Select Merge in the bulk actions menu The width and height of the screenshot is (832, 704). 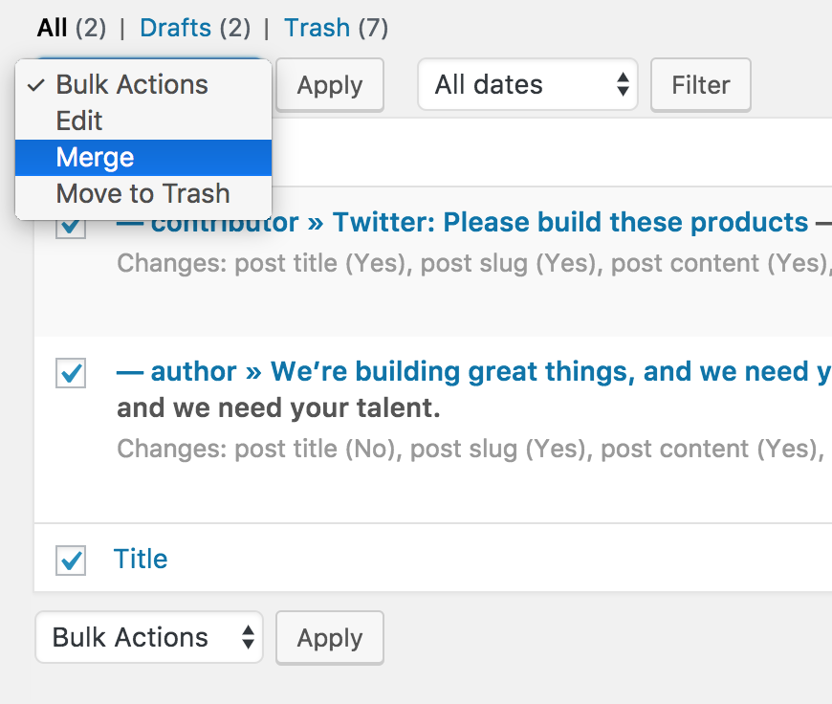(x=143, y=158)
